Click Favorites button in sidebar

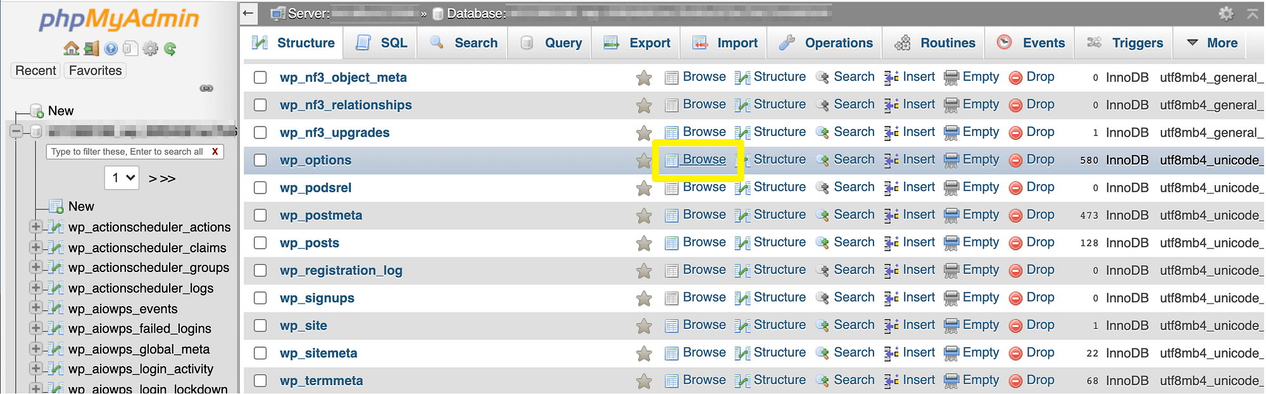point(96,71)
